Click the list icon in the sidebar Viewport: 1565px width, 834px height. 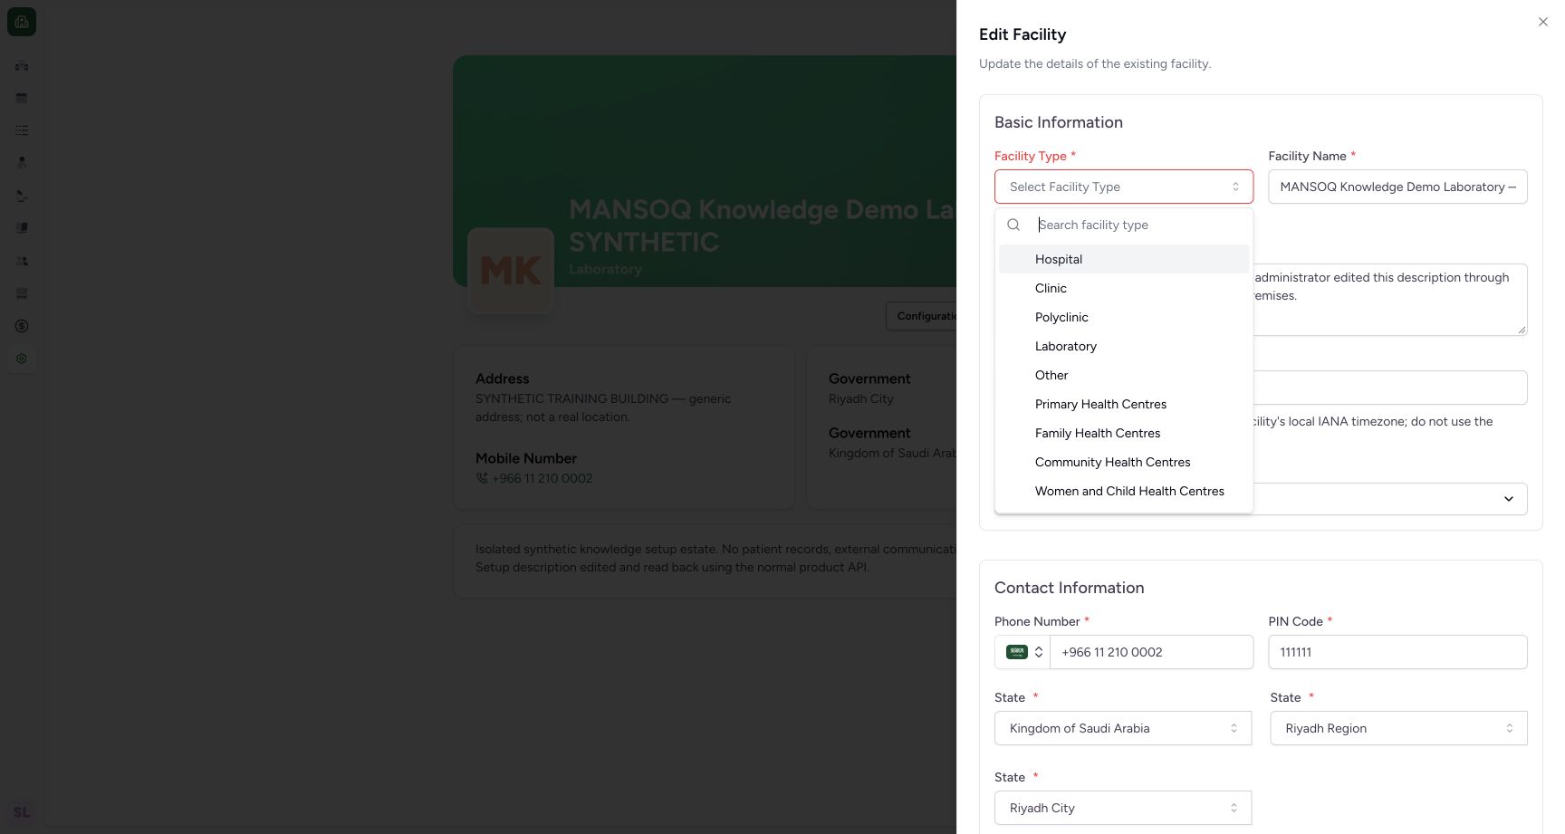point(22,130)
